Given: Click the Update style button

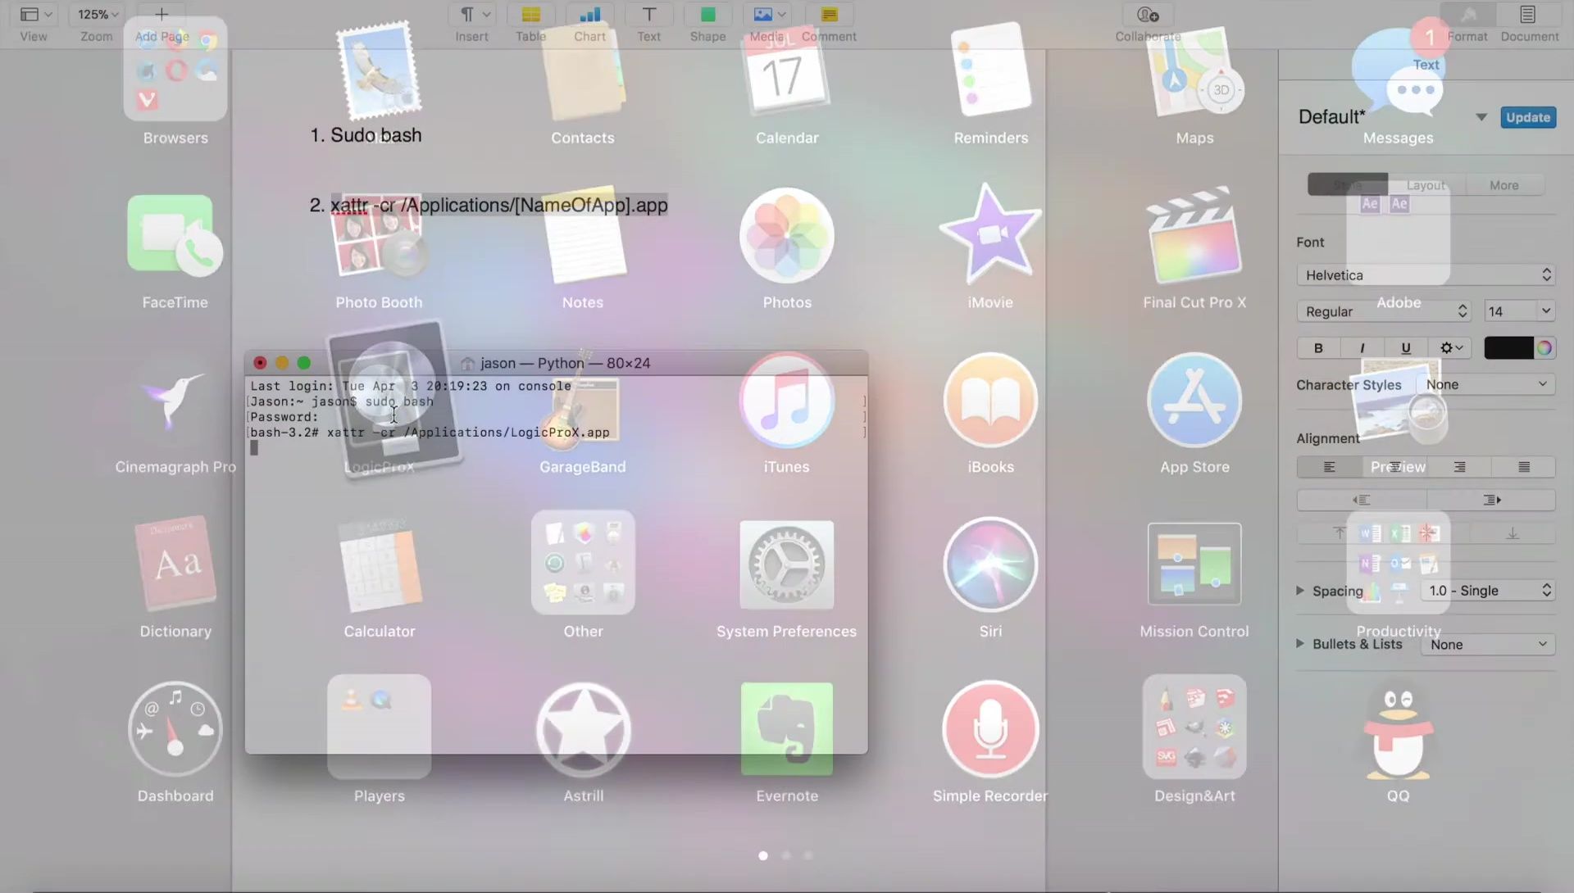Looking at the screenshot, I should tap(1528, 117).
